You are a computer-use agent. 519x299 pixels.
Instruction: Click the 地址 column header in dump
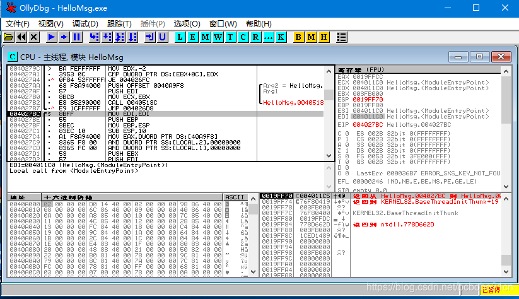tap(25, 197)
